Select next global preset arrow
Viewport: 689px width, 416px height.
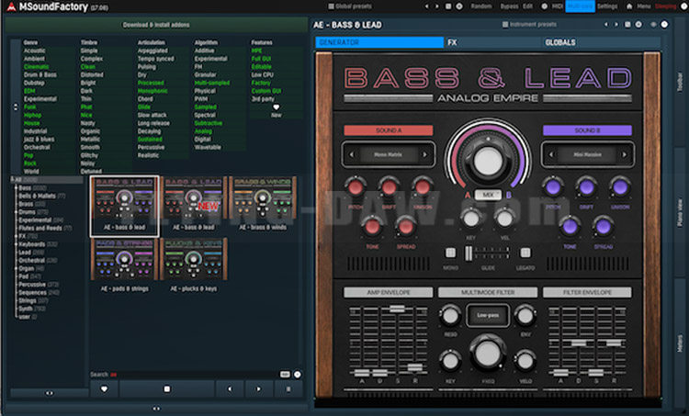click(436, 6)
